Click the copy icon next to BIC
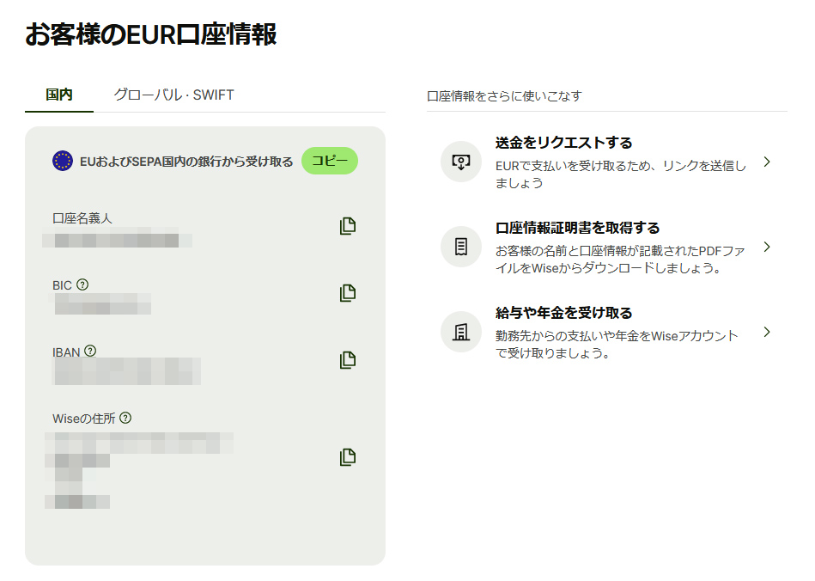This screenshot has width=815, height=581. coord(346,292)
